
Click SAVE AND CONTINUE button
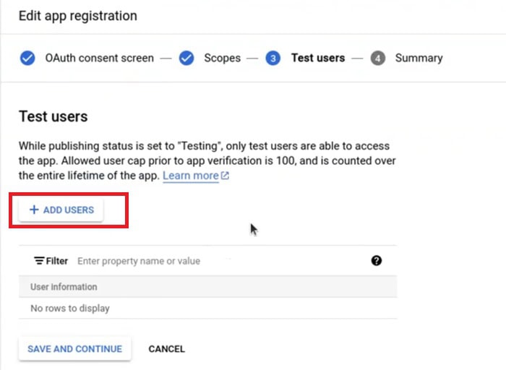(x=75, y=349)
